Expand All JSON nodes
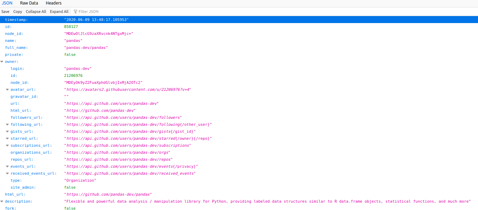This screenshot has height=210, width=478. 59,12
